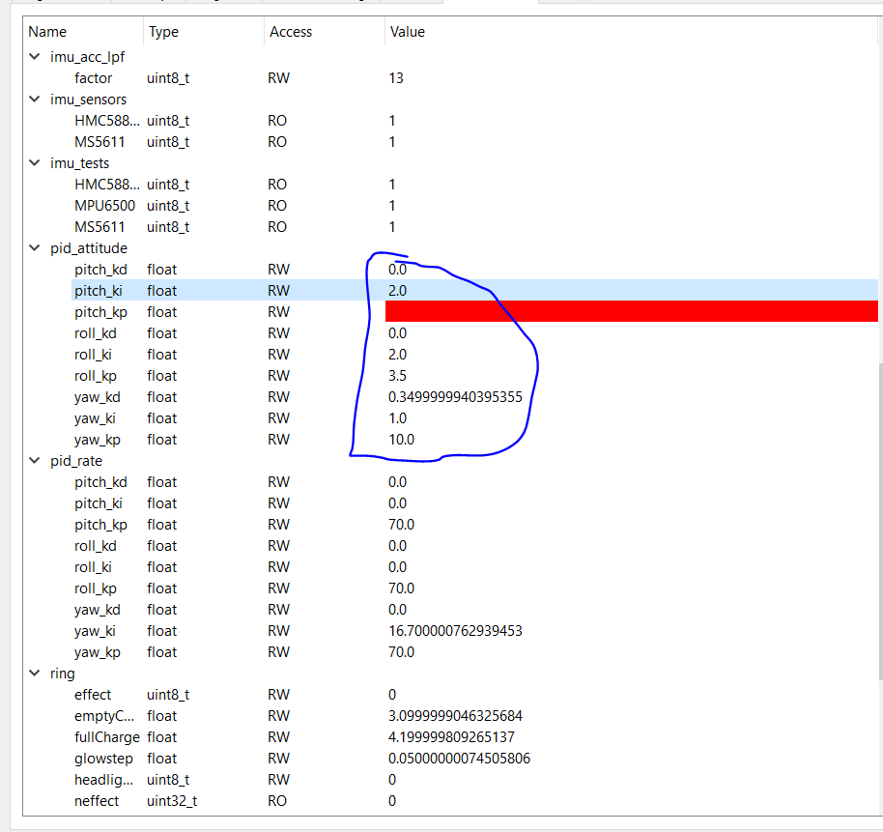Click the factor value 13

[396, 78]
